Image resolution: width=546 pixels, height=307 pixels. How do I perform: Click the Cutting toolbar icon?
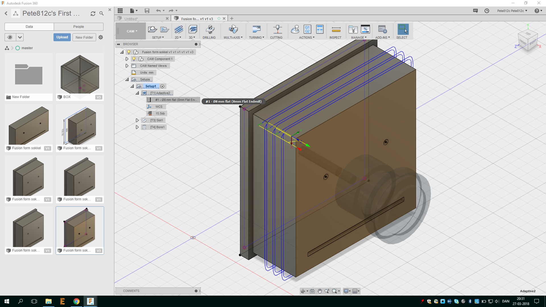277,29
